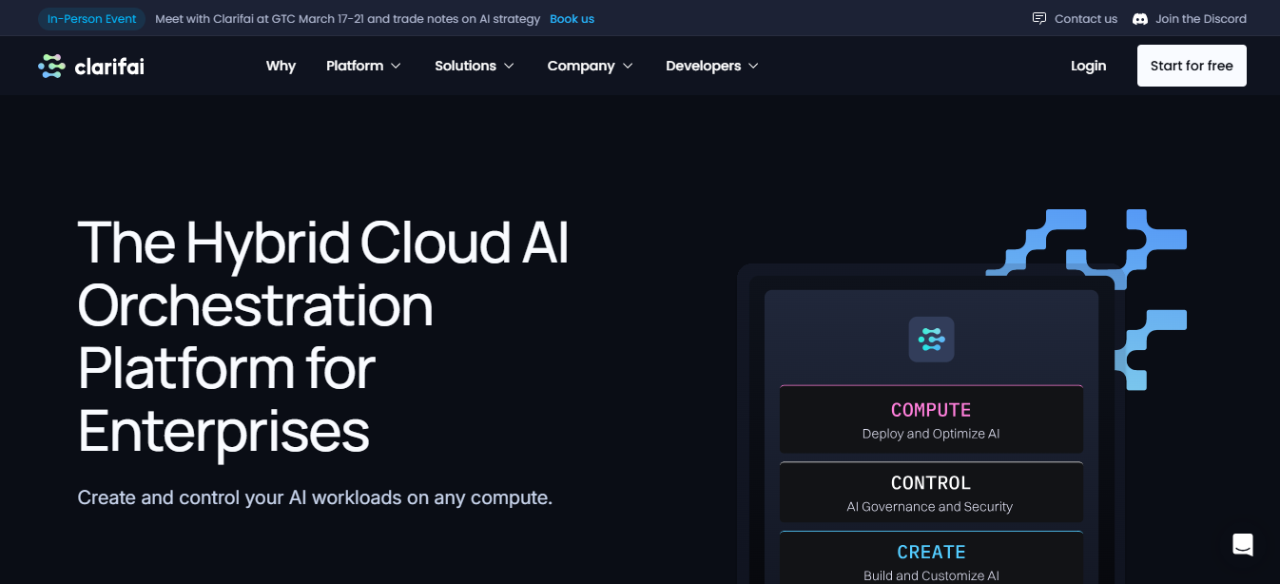Click the Login link

1088,66
